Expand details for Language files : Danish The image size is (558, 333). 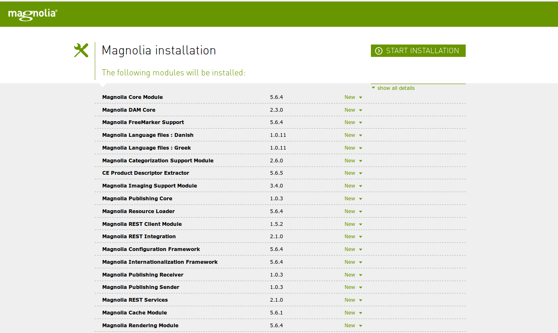point(353,135)
